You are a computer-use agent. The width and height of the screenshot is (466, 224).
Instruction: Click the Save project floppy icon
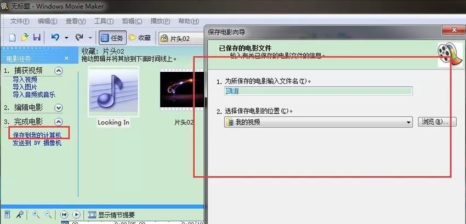click(37, 37)
